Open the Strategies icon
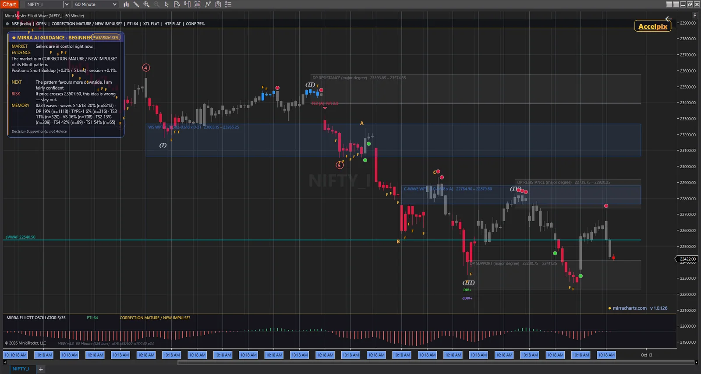 click(208, 4)
